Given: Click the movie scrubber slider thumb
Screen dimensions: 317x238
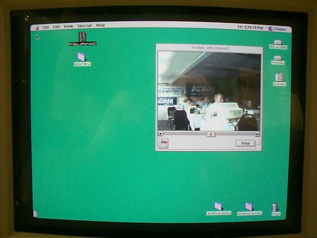Looking at the screenshot, I should [x=211, y=134].
